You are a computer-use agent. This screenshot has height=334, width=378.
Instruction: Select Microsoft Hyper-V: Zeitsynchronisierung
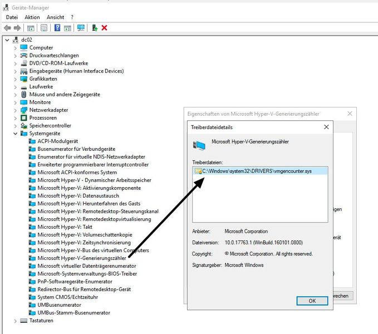(x=84, y=242)
